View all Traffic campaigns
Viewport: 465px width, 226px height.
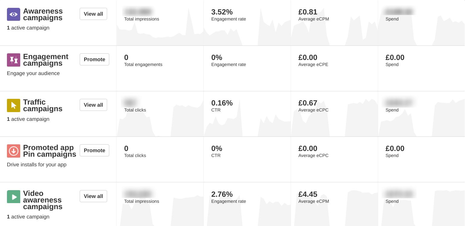coord(93,105)
